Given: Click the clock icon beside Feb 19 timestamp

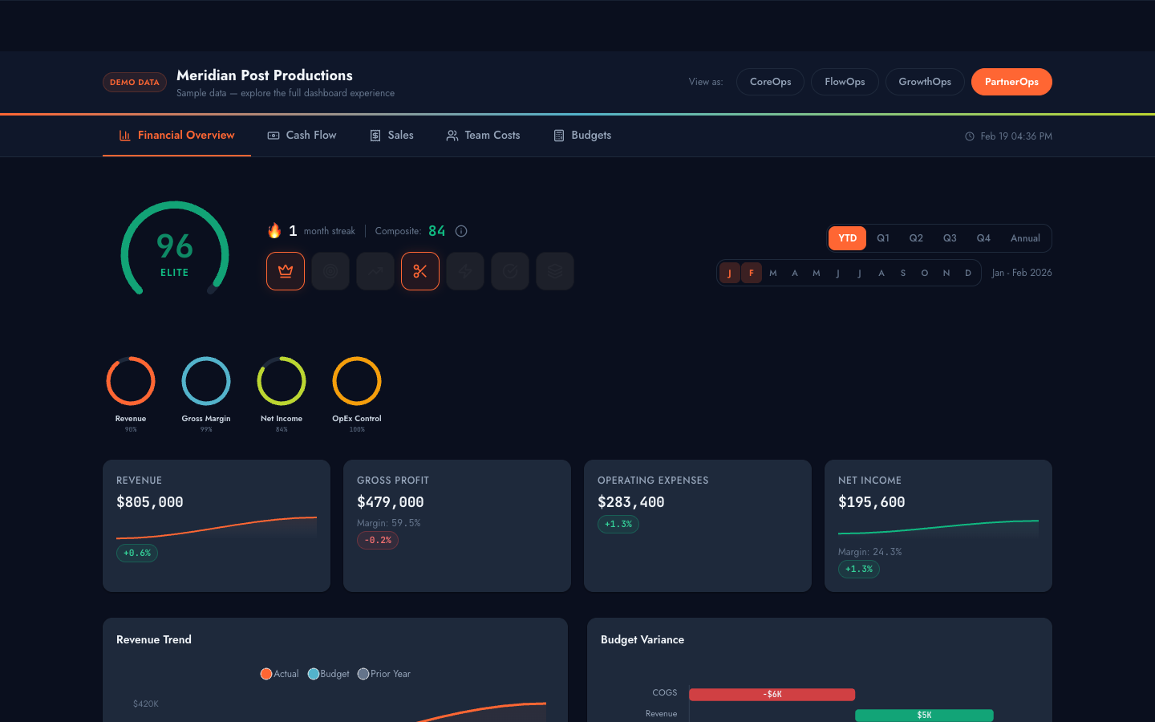Looking at the screenshot, I should point(970,136).
